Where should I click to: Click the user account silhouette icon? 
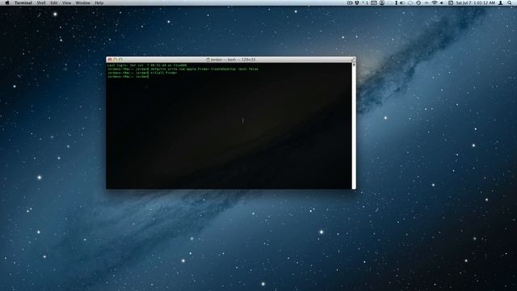tap(501, 2)
